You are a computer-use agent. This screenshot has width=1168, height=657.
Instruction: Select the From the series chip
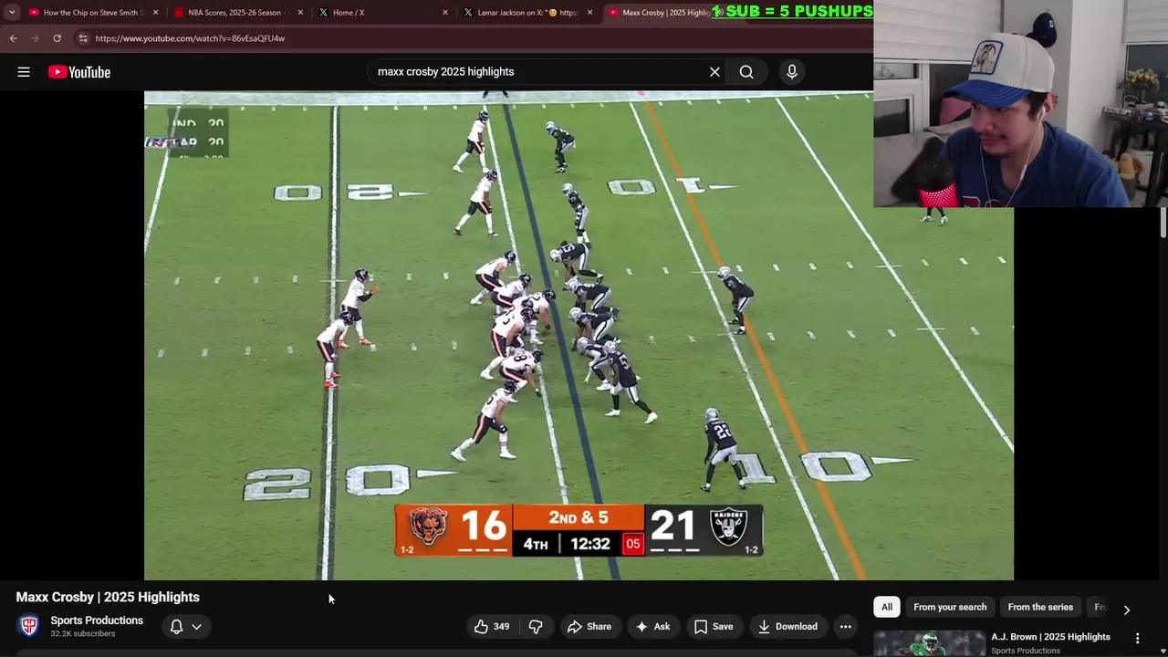pyautogui.click(x=1040, y=607)
